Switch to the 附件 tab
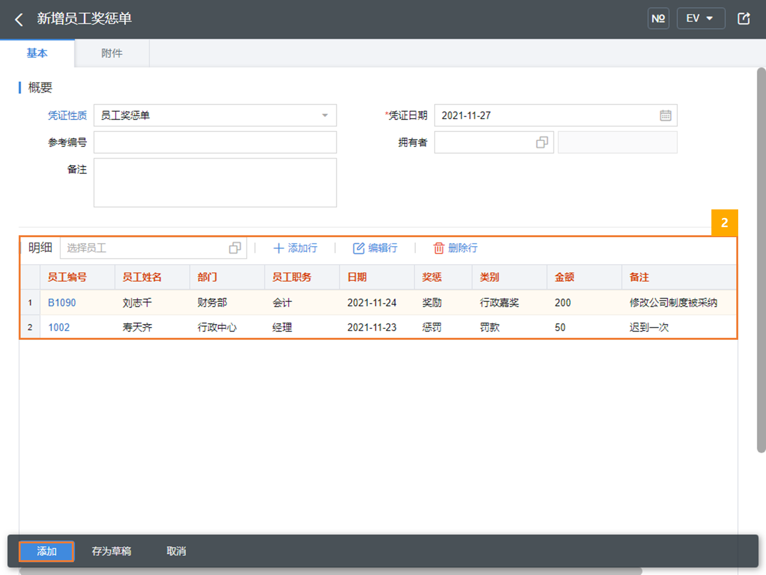This screenshot has height=575, width=766. 112,53
